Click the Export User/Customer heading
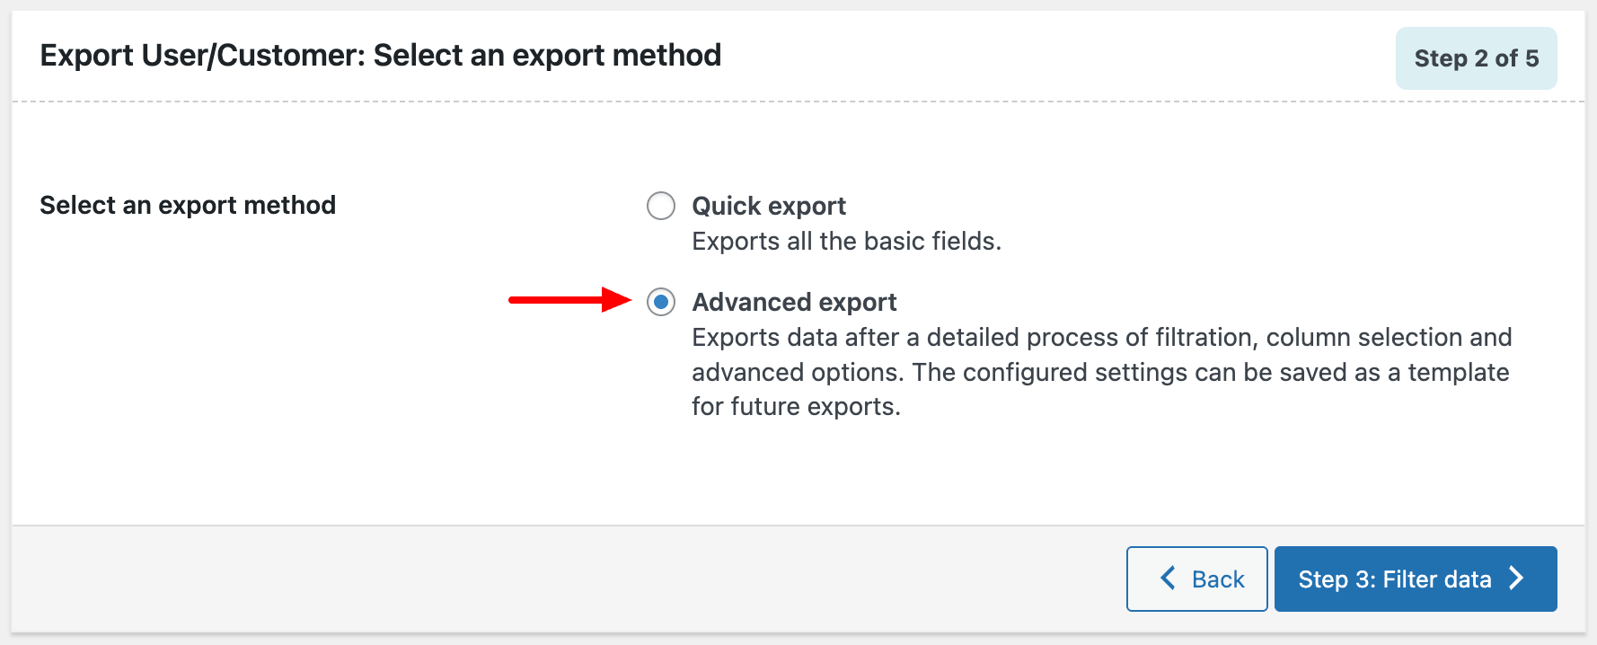Image resolution: width=1597 pixels, height=645 pixels. [381, 55]
